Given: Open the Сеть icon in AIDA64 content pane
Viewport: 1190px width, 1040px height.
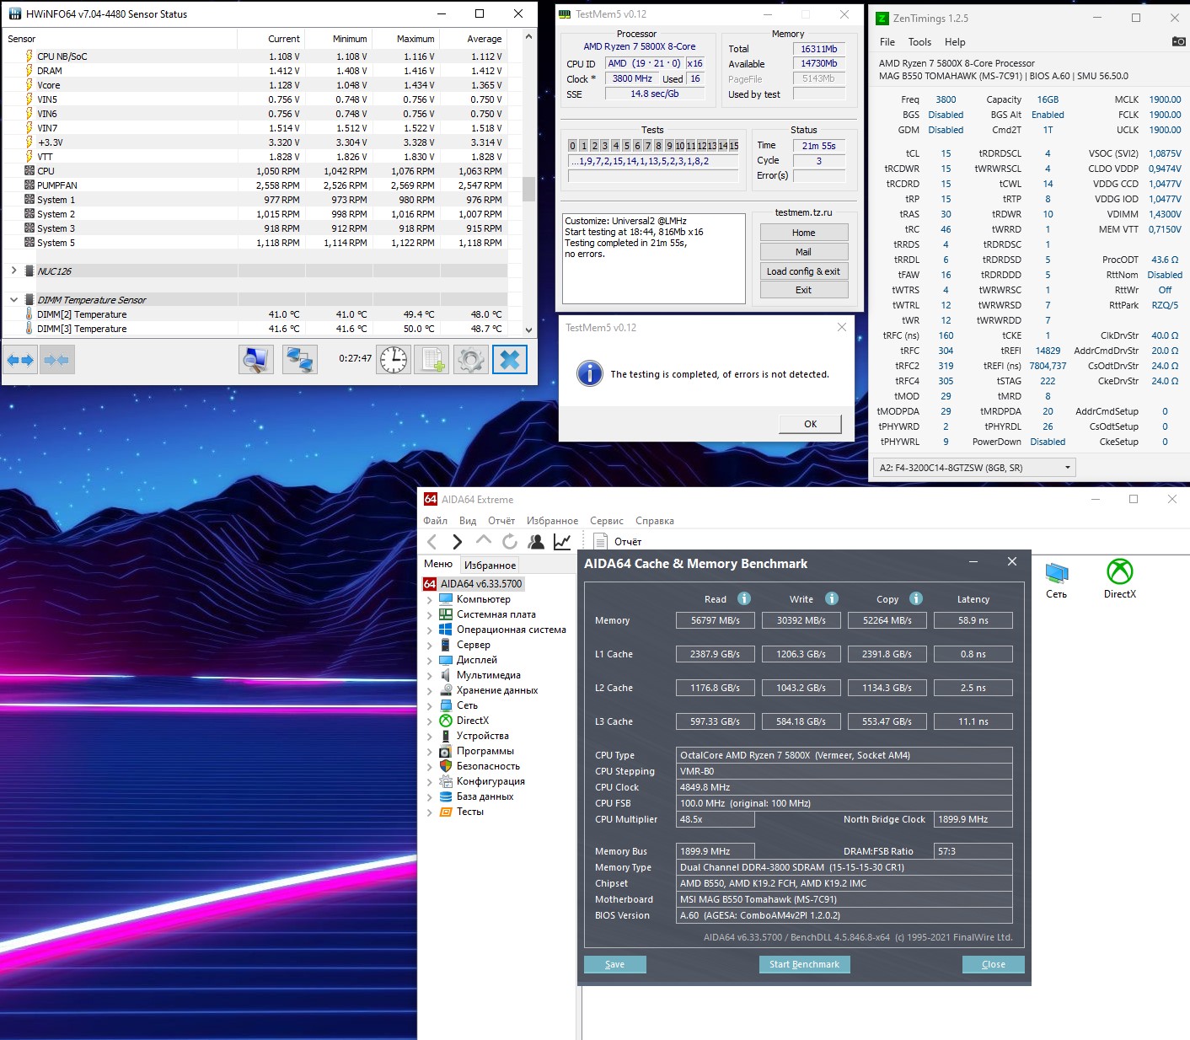Looking at the screenshot, I should 1057,580.
